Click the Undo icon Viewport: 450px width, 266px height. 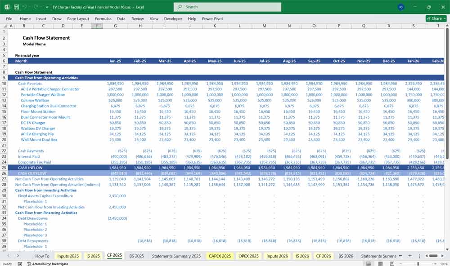25,7
